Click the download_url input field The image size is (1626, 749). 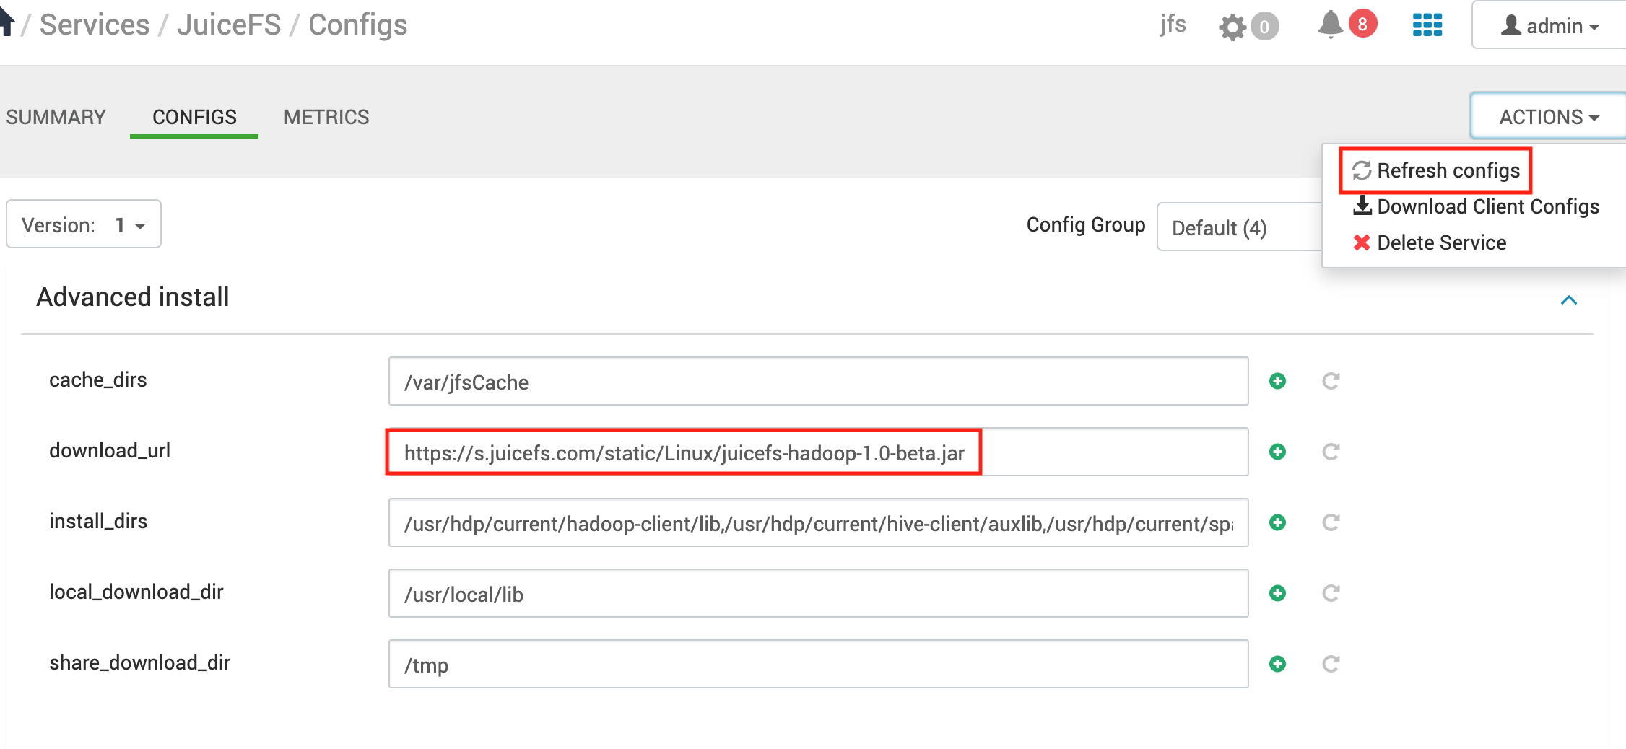coord(817,452)
